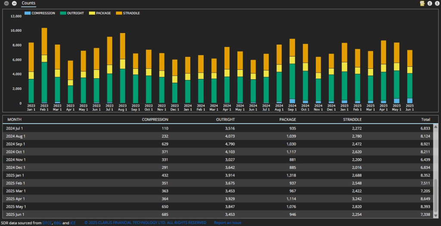The height and width of the screenshot is (226, 441).
Task: Sort table by Total column header
Action: [425, 119]
